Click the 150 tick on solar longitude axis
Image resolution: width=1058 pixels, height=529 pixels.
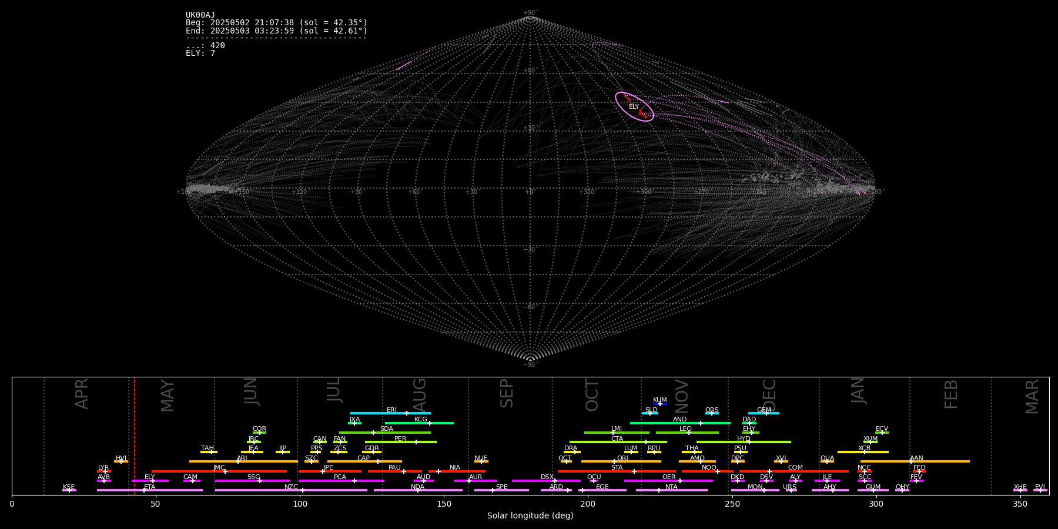444,504
